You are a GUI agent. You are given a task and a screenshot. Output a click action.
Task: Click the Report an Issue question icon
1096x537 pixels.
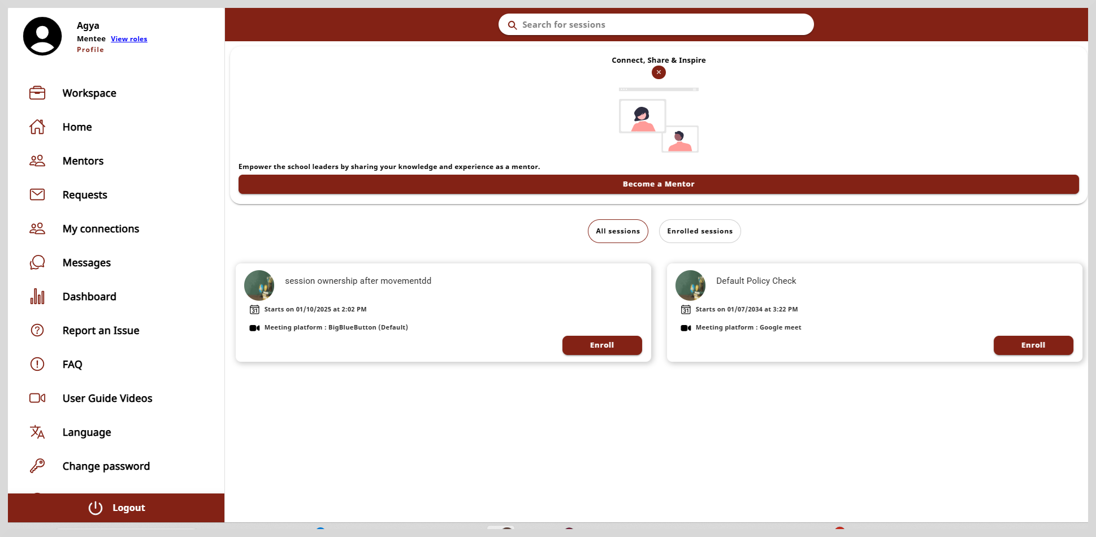37,330
